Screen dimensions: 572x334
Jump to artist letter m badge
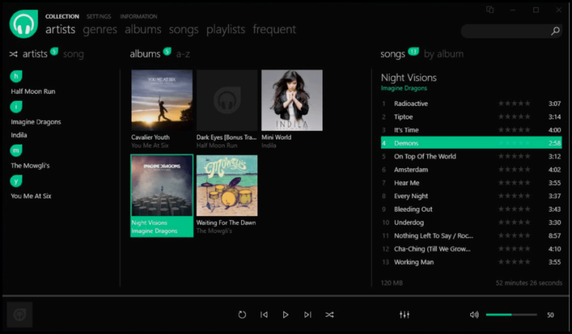point(16,150)
